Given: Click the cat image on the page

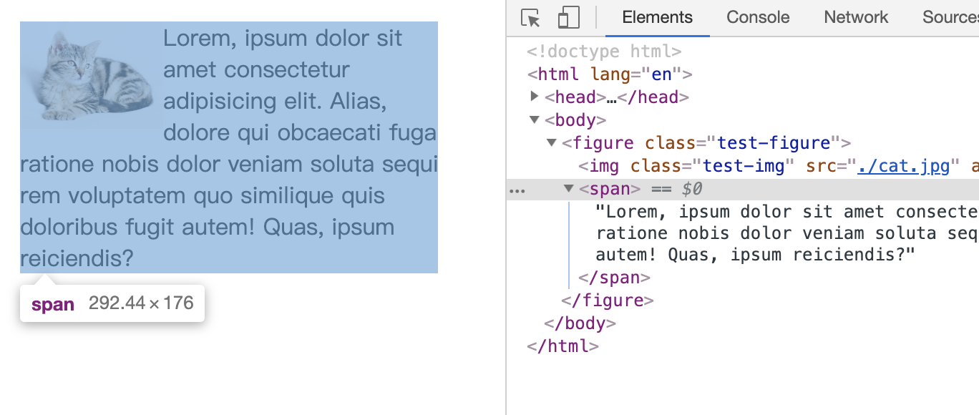Looking at the screenshot, I should click(x=89, y=75).
